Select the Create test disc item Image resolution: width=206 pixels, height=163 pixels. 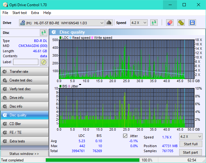25,80
